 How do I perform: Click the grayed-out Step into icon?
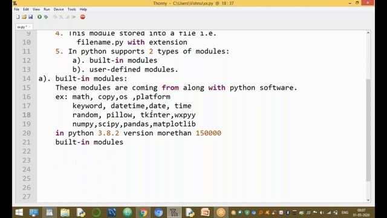coord(61,17)
